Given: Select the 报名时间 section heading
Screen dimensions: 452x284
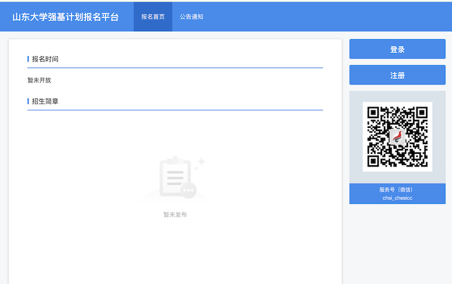Looking at the screenshot, I should (45, 59).
